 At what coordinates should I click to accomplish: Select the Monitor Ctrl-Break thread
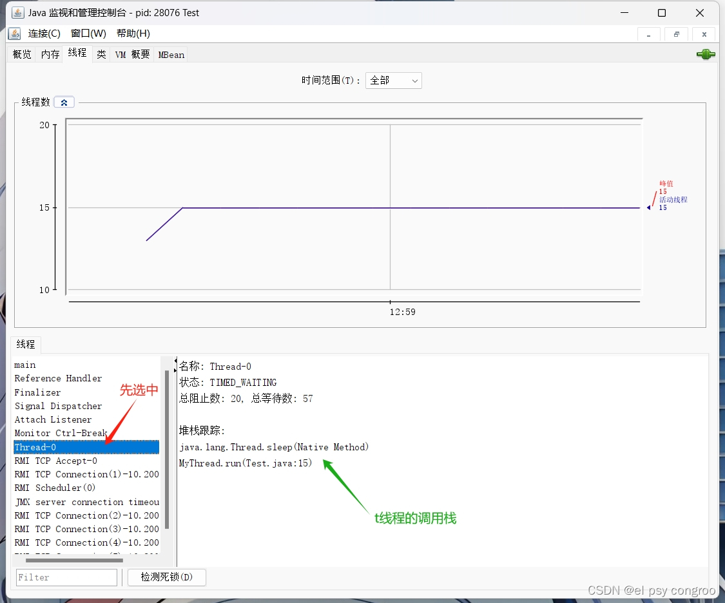pos(86,434)
